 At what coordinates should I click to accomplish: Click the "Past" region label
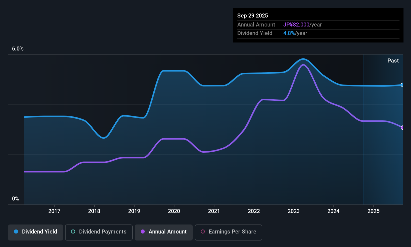(x=393, y=61)
